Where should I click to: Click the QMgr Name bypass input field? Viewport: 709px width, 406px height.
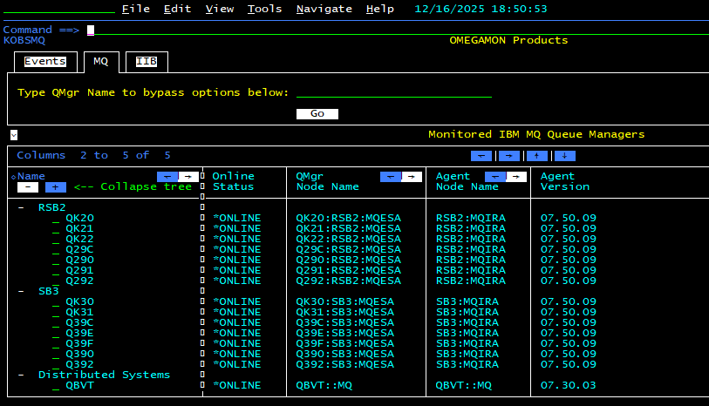click(x=393, y=92)
